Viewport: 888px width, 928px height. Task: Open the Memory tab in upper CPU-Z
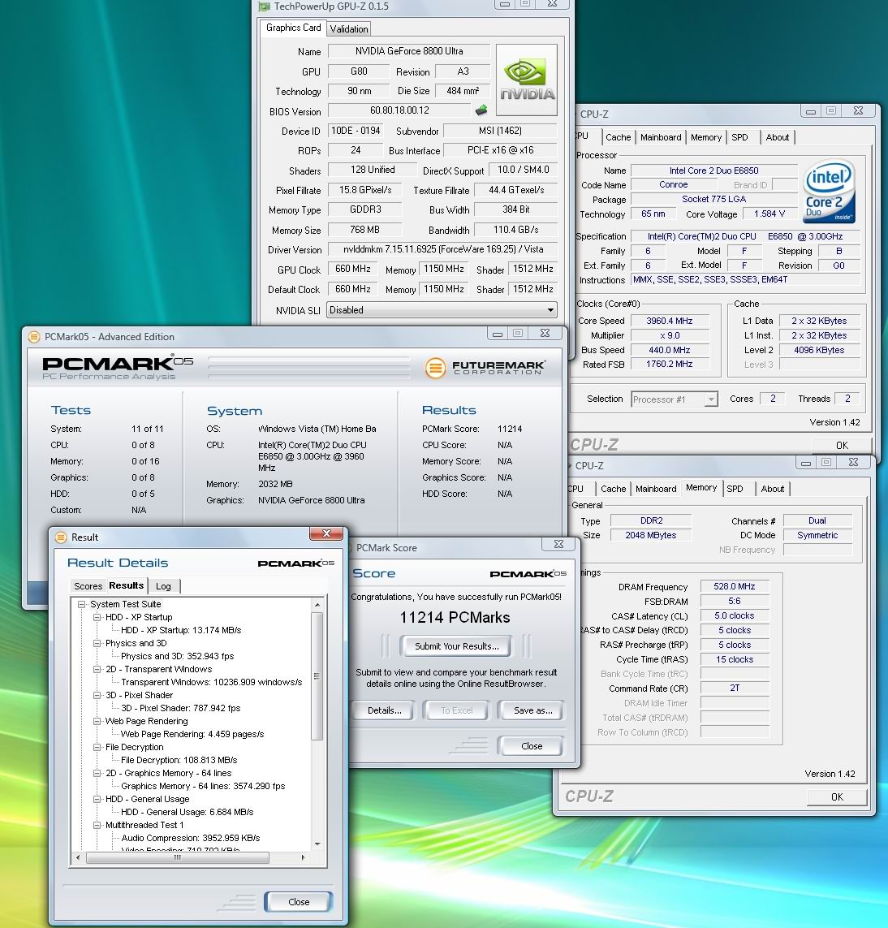[706, 137]
